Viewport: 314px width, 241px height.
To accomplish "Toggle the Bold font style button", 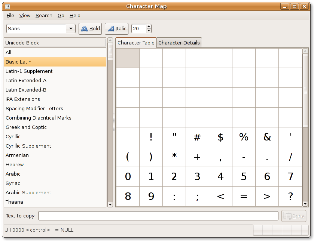I will click(90, 29).
